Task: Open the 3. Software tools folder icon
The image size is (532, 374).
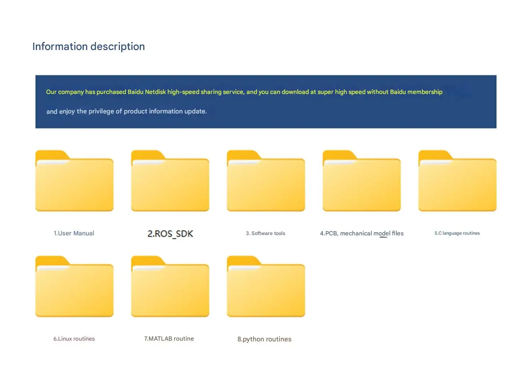Action: [x=266, y=181]
